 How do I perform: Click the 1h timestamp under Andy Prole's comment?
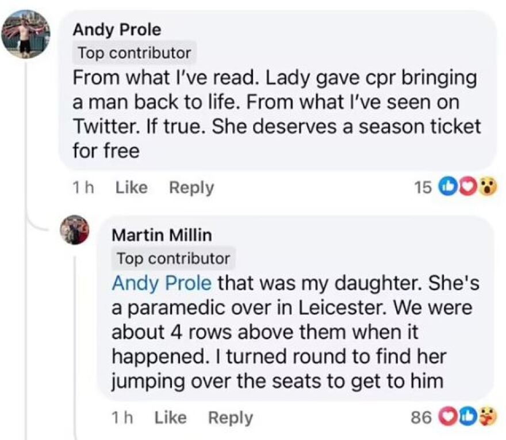click(83, 187)
